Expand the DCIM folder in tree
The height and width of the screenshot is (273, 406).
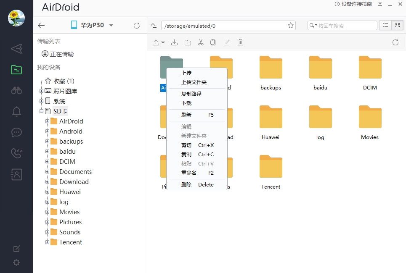[48, 162]
